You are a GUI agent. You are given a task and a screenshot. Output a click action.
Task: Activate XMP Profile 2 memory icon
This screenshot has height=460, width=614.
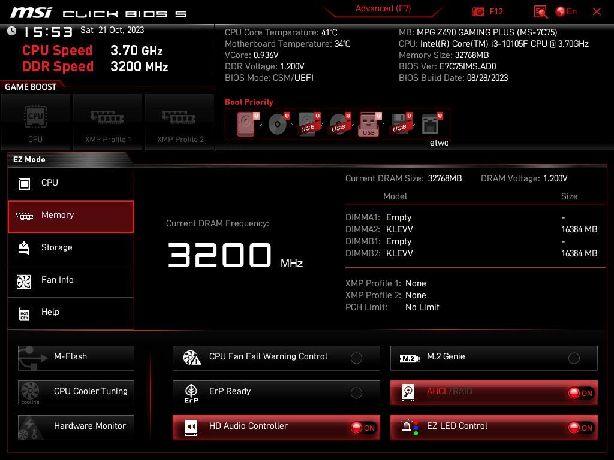point(180,122)
